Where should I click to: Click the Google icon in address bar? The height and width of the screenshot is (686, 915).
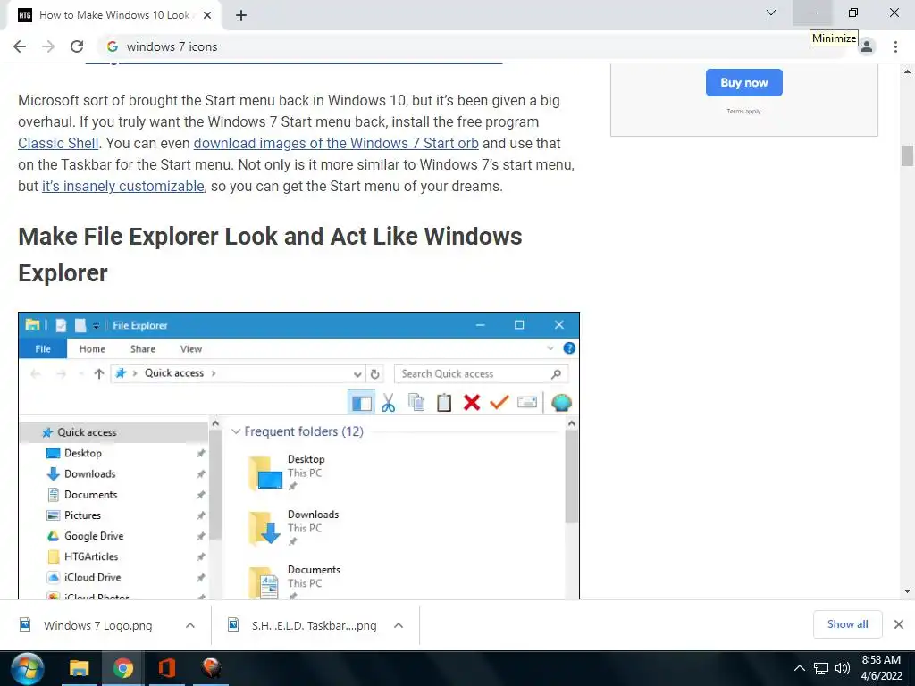coord(113,46)
